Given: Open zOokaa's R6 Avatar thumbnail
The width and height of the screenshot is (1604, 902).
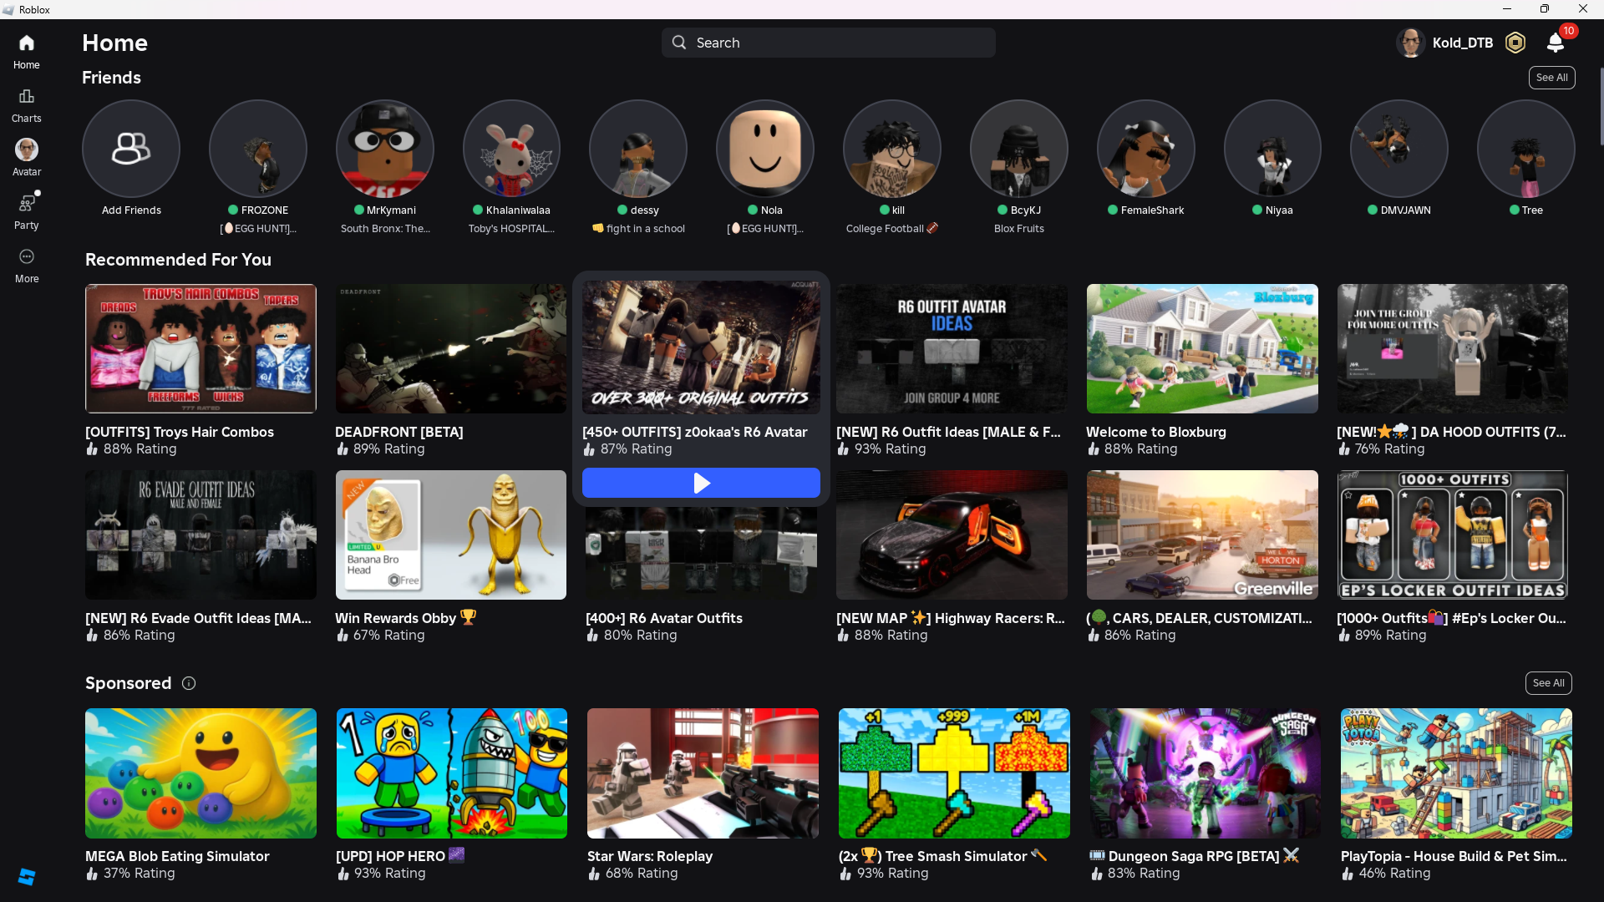Looking at the screenshot, I should pyautogui.click(x=701, y=347).
